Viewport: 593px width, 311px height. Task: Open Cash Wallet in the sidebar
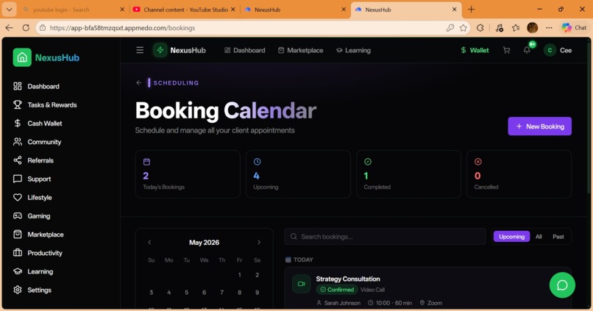coord(38,124)
